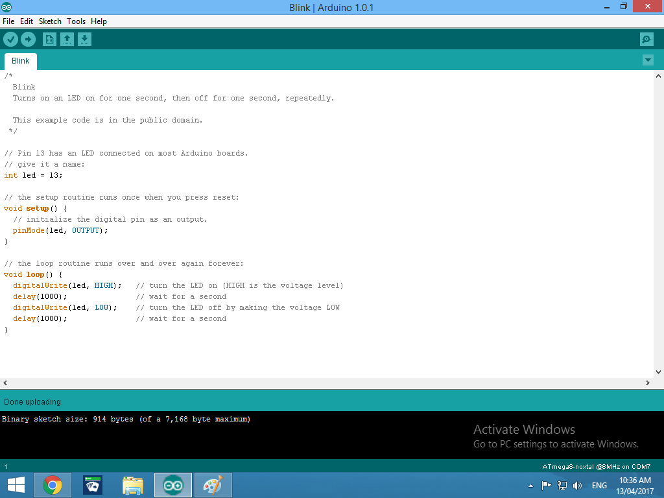Click the Arduino logo in title bar

tap(6, 7)
